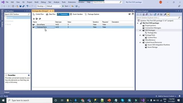183x103 pixels.
Task: Switch to the Package Explorer tab
Action: click(92, 14)
